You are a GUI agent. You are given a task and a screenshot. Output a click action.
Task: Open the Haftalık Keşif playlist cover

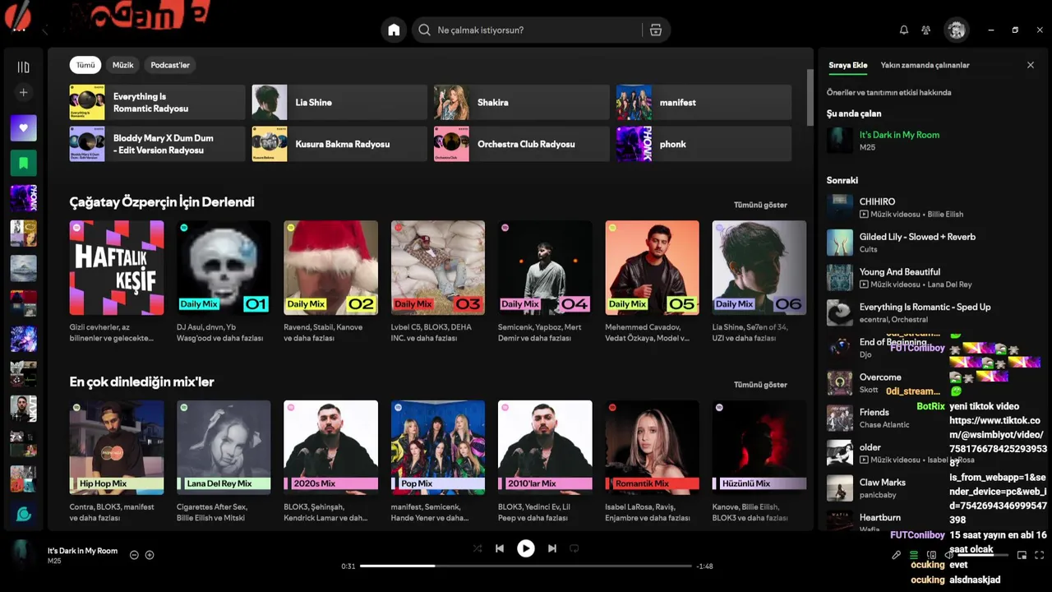pos(117,267)
